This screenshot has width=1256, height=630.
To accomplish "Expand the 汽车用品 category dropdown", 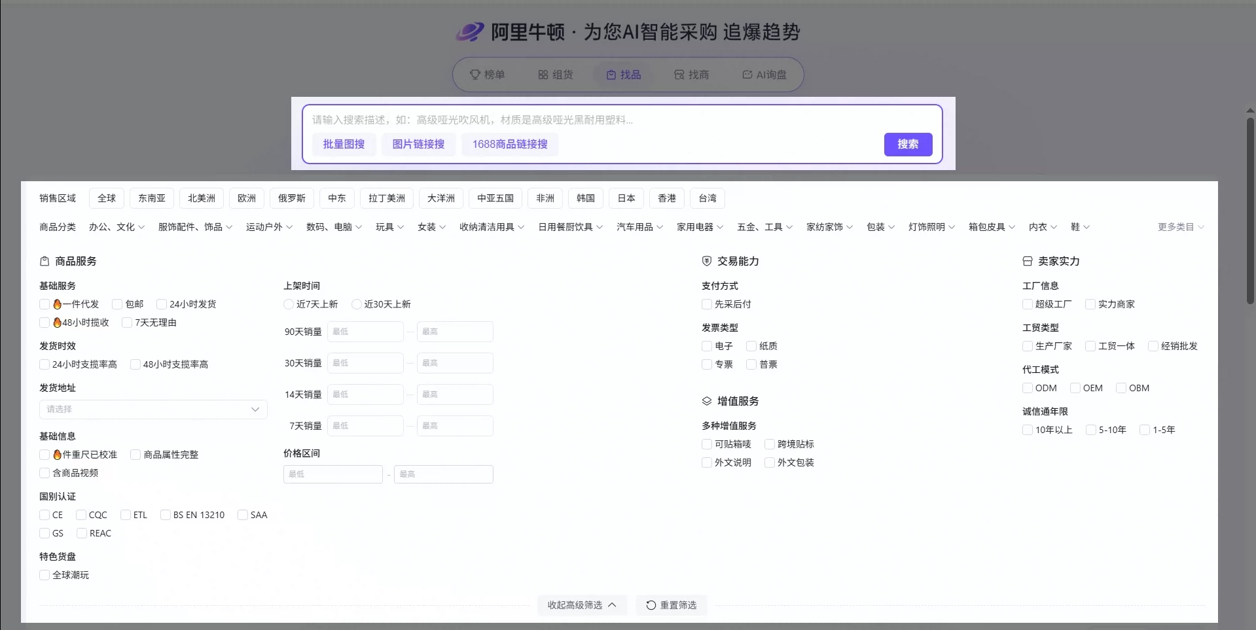I will click(x=639, y=227).
